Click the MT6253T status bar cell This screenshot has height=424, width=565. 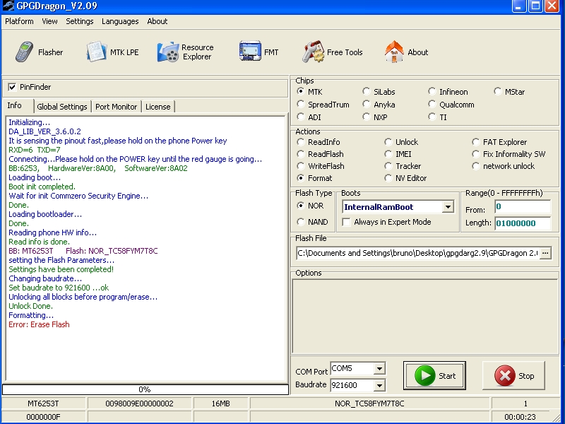click(x=43, y=404)
